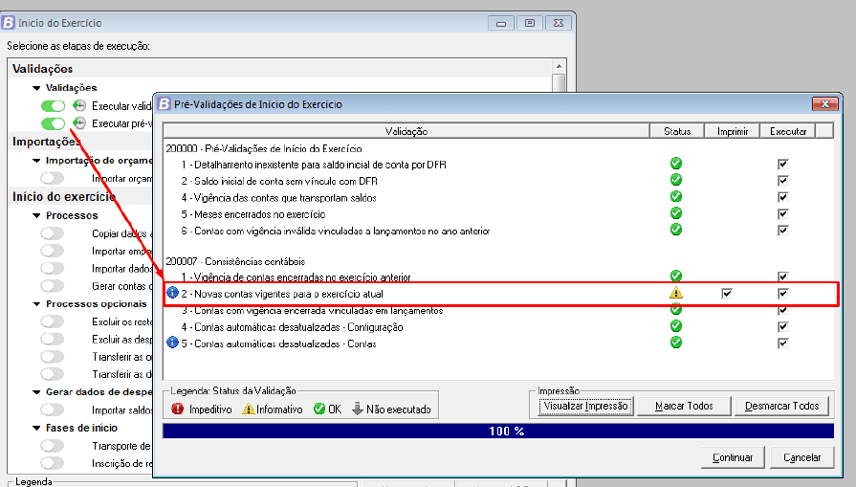Click the clock icon next to Executar valid
The image size is (856, 487).
[x=79, y=105]
